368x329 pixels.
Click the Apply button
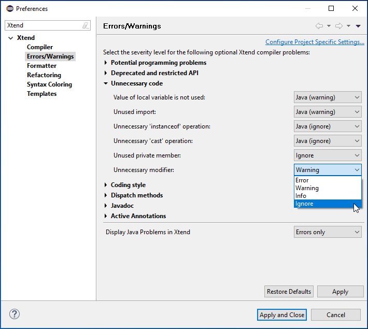[341, 292]
